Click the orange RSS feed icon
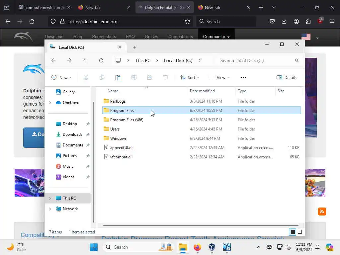Image resolution: width=340 pixels, height=255 pixels. pos(322,212)
